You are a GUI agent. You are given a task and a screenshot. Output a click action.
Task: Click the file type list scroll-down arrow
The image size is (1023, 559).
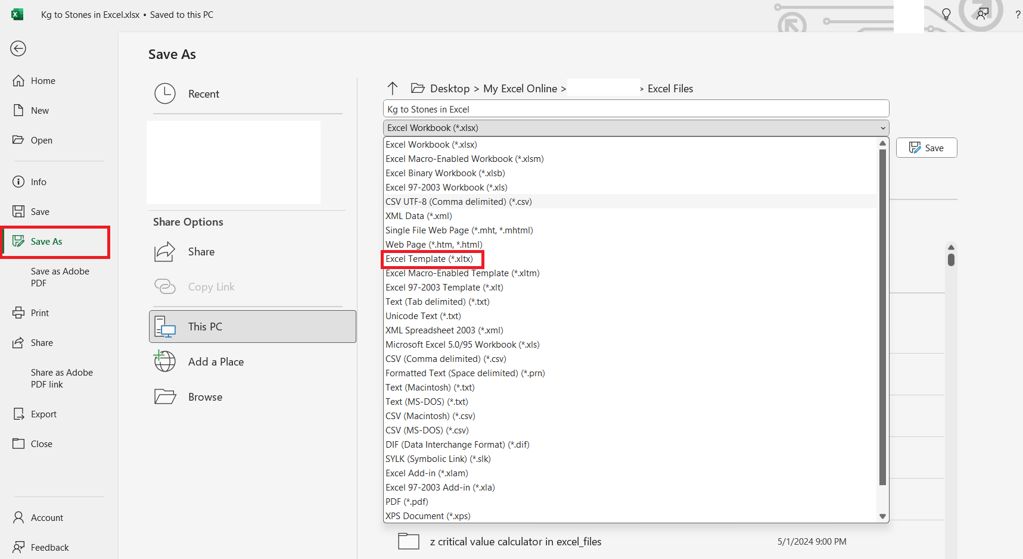(x=882, y=516)
